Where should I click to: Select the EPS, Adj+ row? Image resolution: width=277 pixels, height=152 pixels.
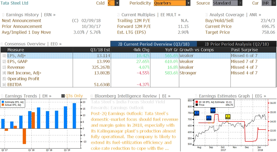(x=138, y=56)
